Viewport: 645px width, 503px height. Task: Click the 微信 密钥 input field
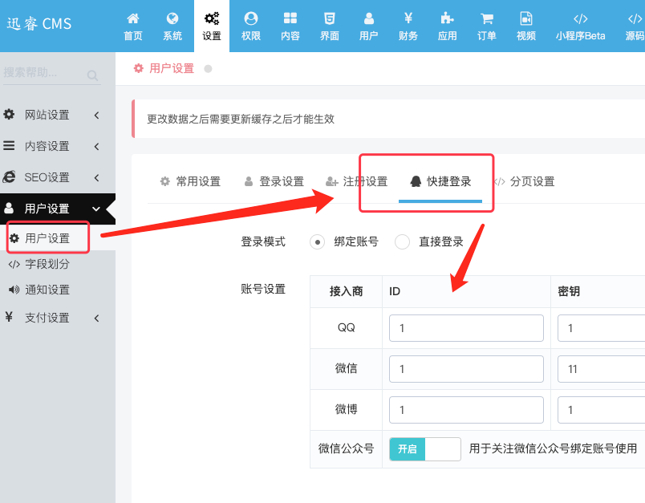(x=602, y=369)
